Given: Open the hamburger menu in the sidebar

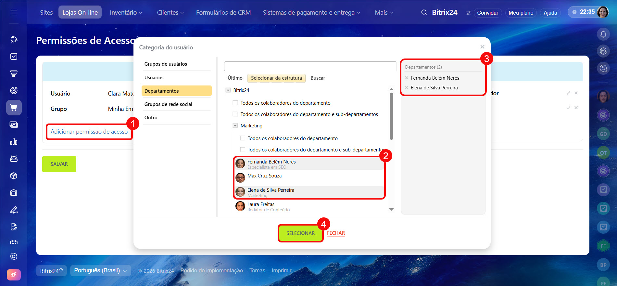Looking at the screenshot, I should click(x=14, y=12).
